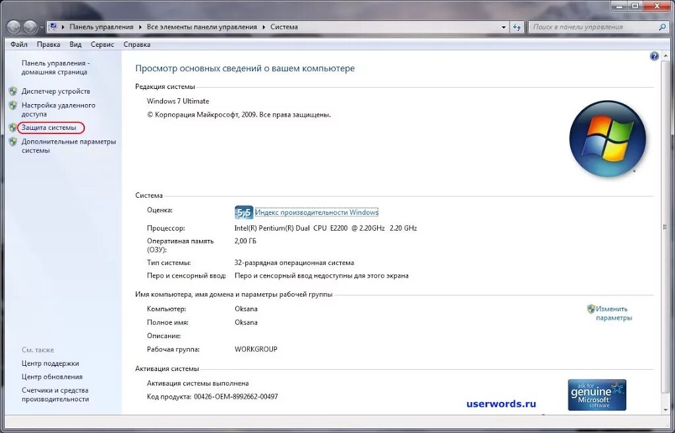Open help via the question mark icon
The image size is (675, 433).
coord(654,56)
